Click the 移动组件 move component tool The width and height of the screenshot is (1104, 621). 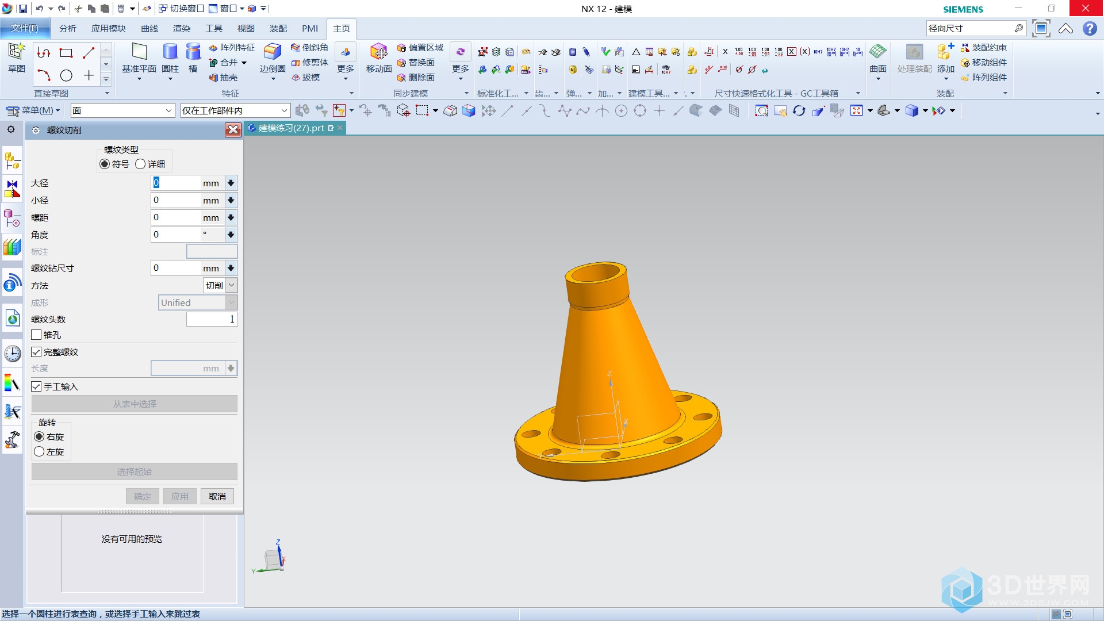[984, 63]
